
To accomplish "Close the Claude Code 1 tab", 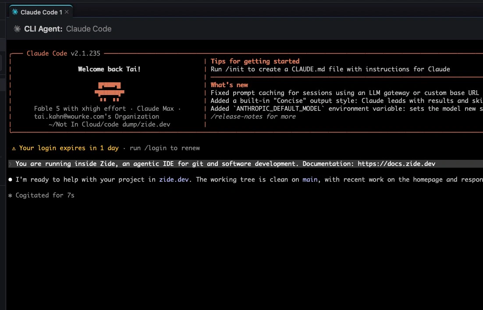I will [67, 12].
